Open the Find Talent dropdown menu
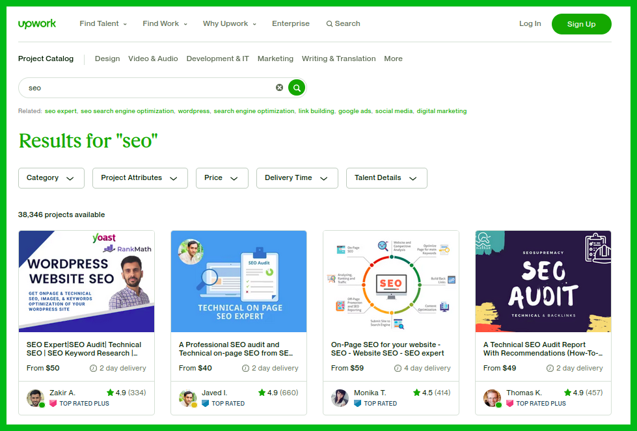637x431 pixels. pyautogui.click(x=103, y=23)
